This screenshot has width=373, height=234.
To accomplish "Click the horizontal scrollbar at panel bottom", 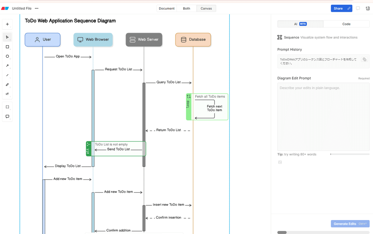I will pos(282,232).
